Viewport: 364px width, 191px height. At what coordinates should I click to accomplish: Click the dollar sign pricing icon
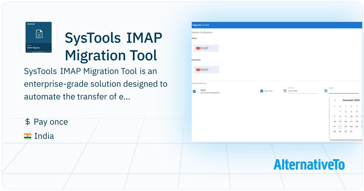click(27, 122)
